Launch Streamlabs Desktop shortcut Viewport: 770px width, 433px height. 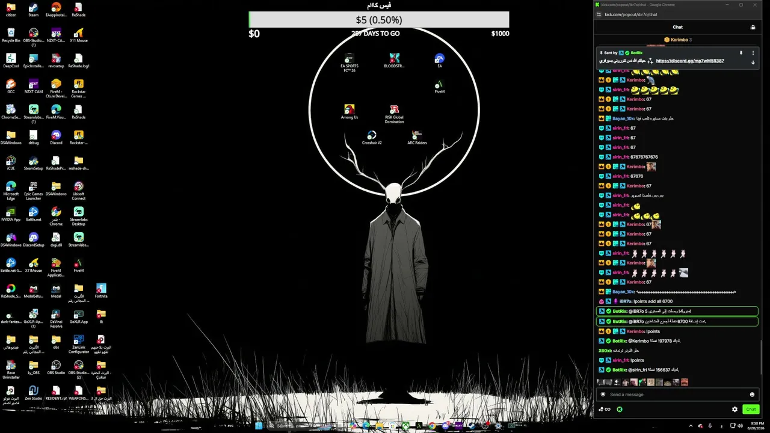79,216
